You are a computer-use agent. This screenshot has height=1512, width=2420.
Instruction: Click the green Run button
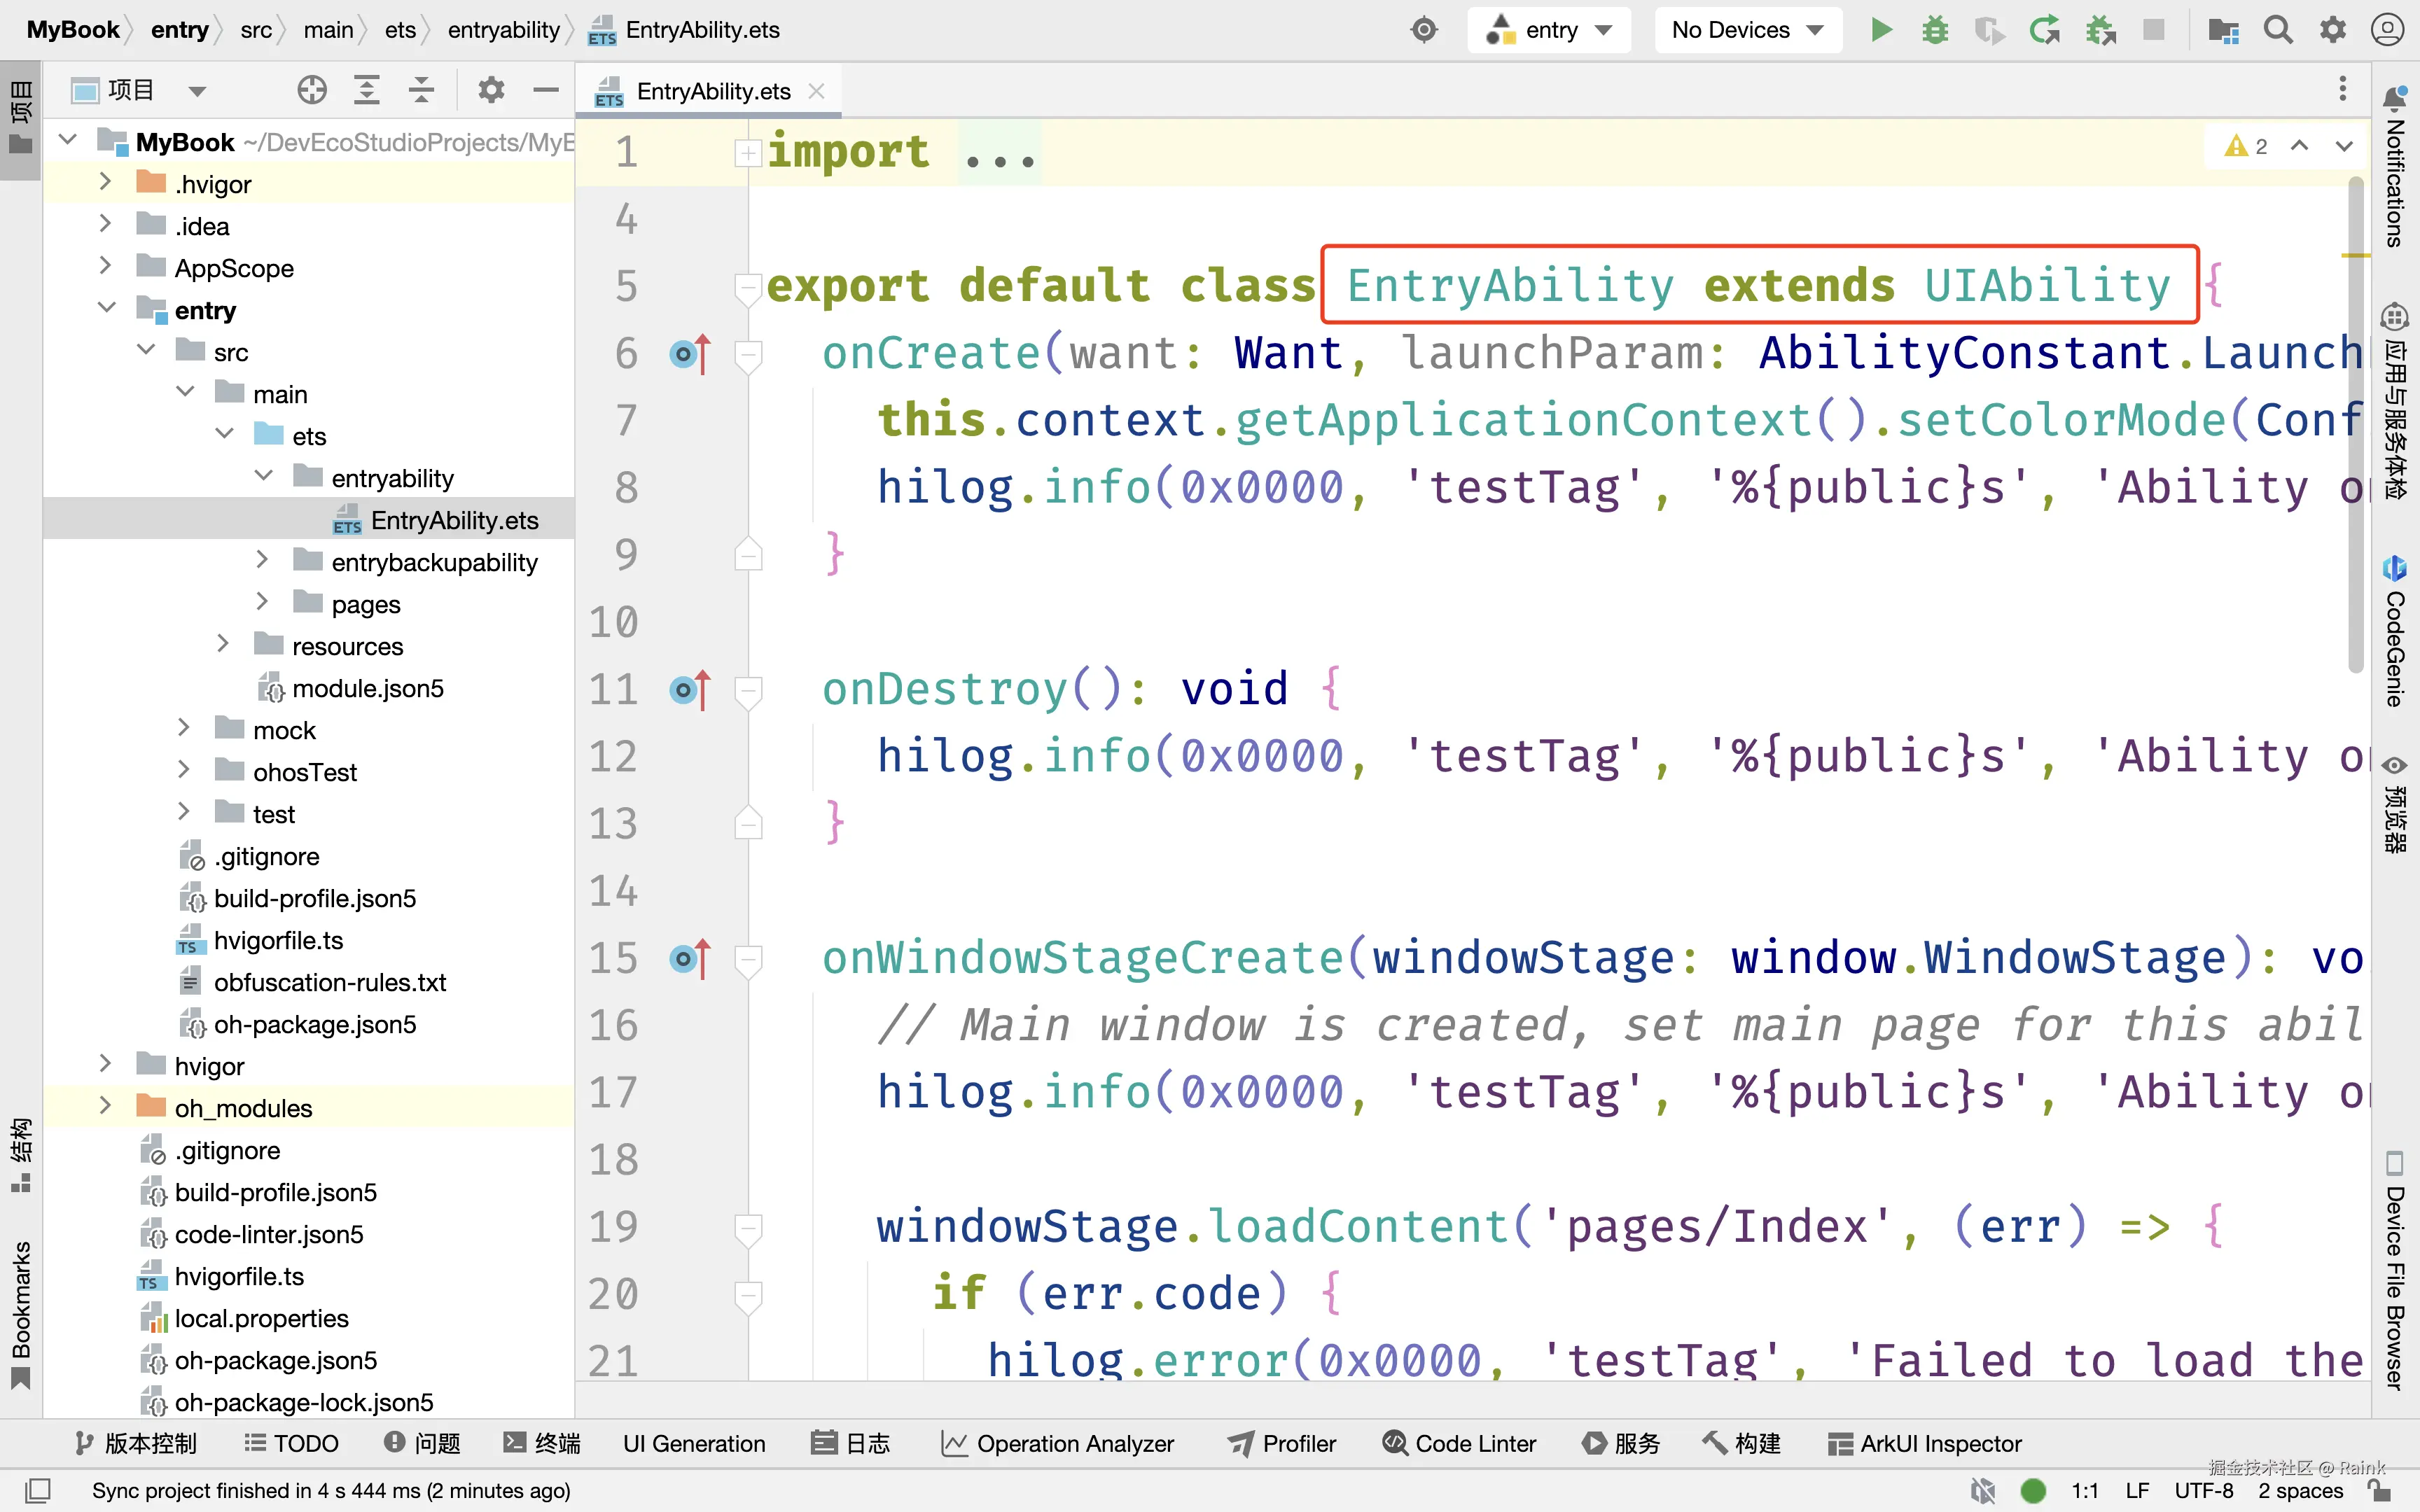1881,30
